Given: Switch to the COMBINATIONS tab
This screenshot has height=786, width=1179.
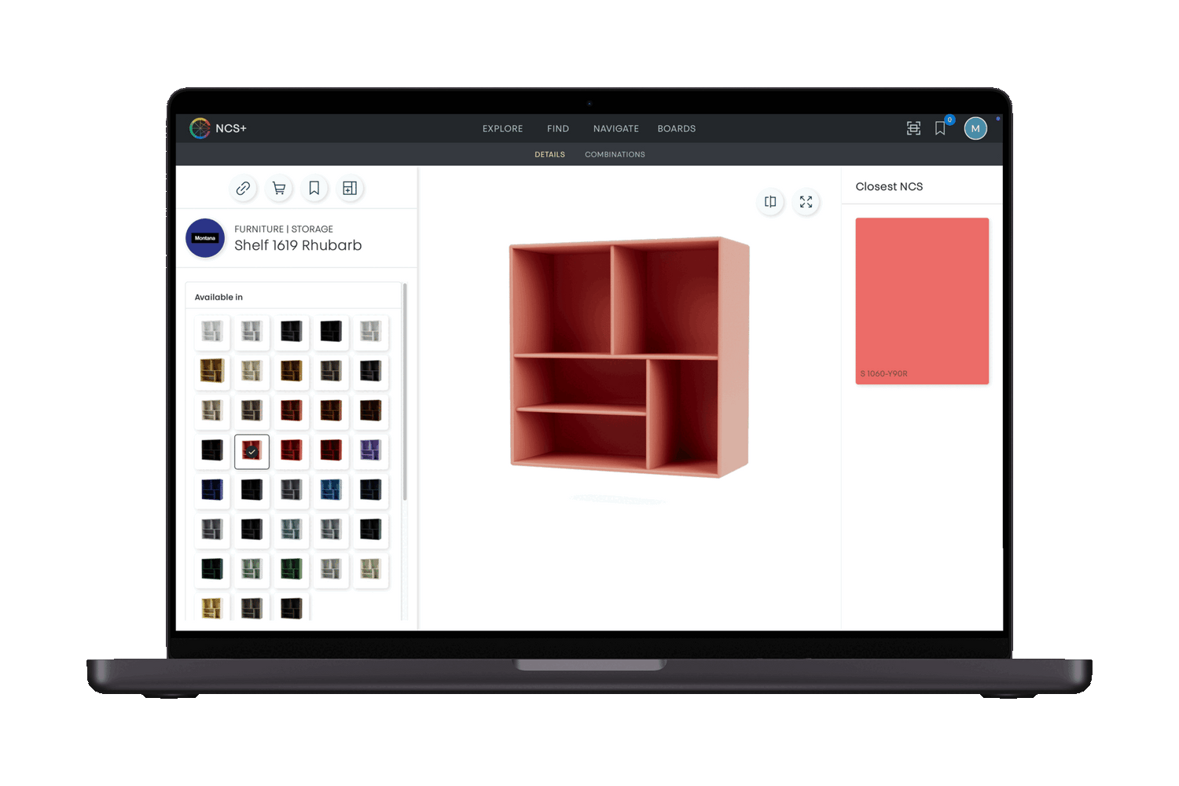Looking at the screenshot, I should coord(615,155).
